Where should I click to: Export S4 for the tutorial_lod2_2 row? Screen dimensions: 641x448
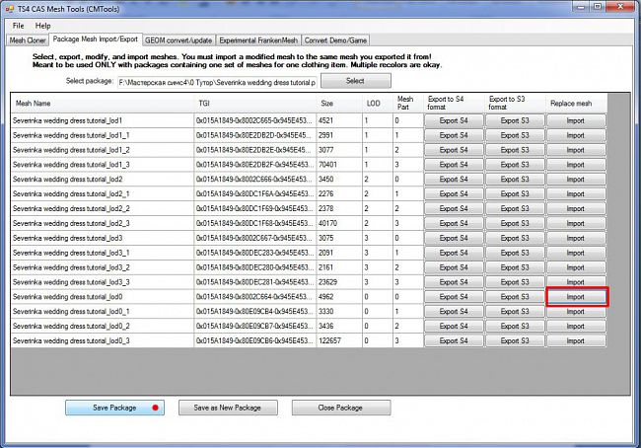(x=454, y=208)
